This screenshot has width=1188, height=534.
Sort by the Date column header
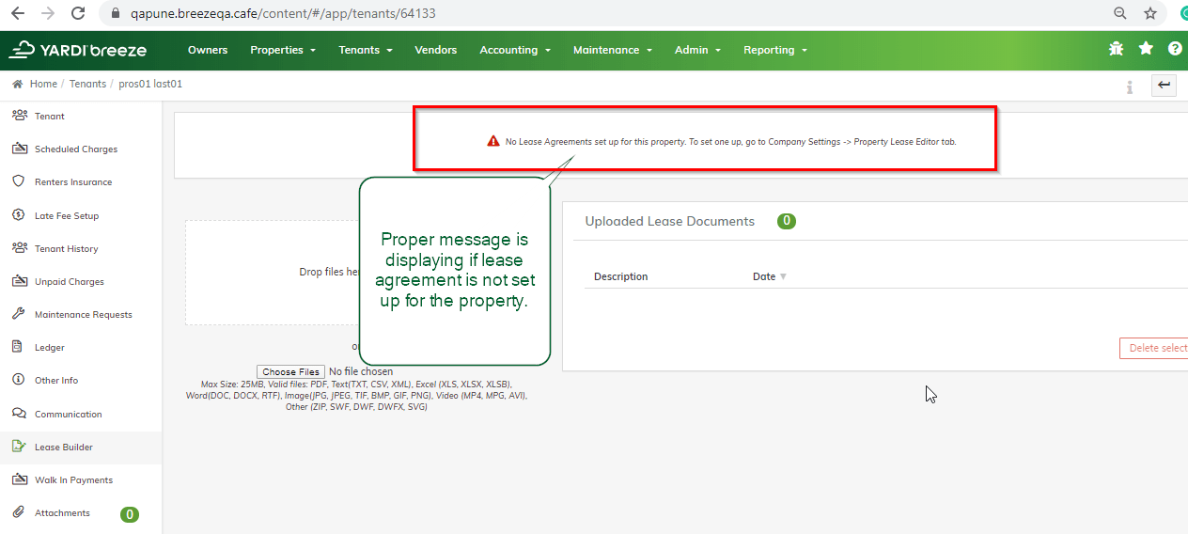click(x=770, y=276)
